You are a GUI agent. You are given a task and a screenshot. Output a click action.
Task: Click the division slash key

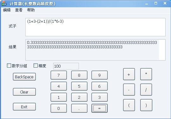coord(146,90)
